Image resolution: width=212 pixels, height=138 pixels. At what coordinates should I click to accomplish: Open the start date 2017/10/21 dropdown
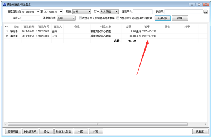click(x=38, y=12)
